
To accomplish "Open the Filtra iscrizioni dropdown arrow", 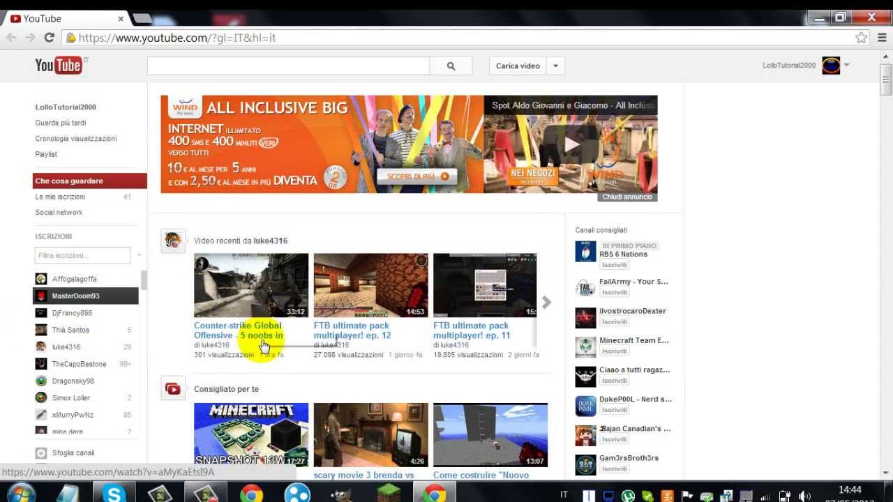I will 139,255.
